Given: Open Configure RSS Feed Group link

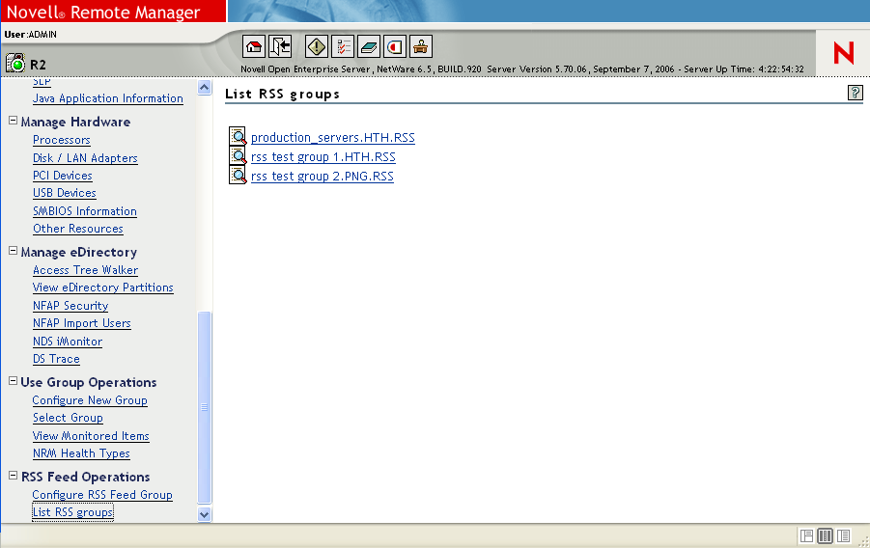Looking at the screenshot, I should (x=102, y=495).
